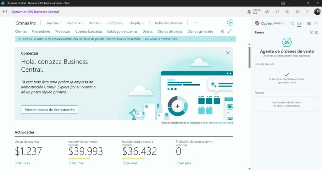Click the Business Central app logo in title bar
The height and width of the screenshot is (170, 322).
click(3, 3)
